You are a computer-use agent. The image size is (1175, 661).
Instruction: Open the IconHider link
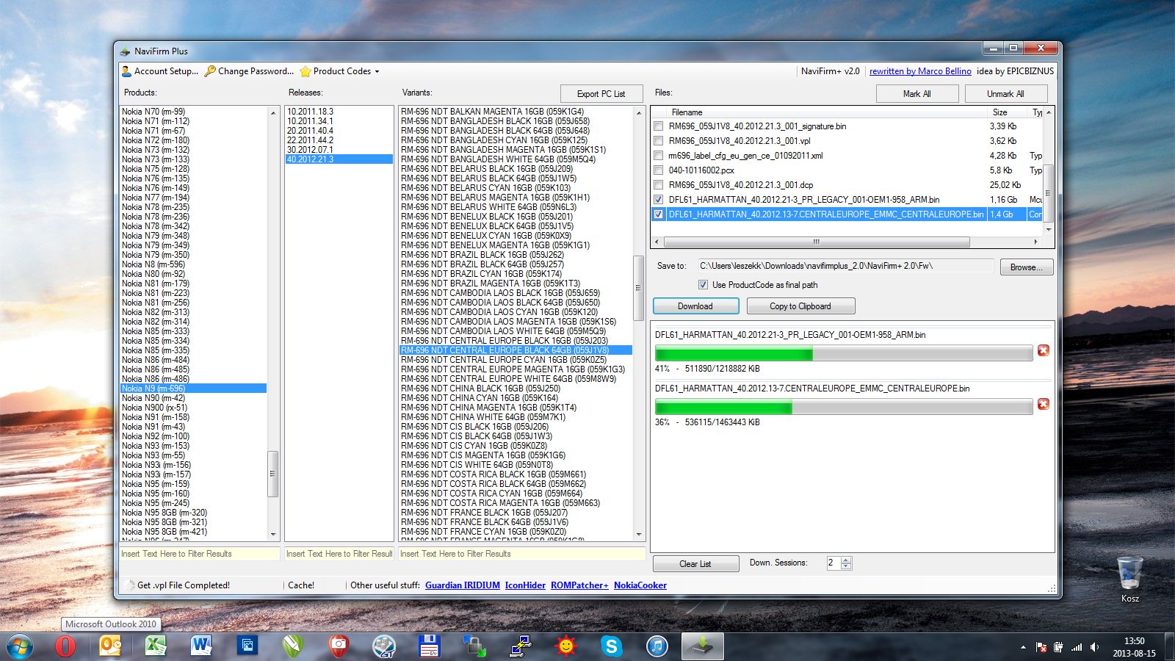[x=525, y=585]
